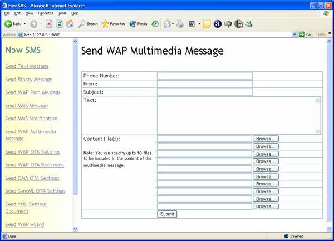
Task: Click the Address label on the toolbar
Action: point(9,35)
